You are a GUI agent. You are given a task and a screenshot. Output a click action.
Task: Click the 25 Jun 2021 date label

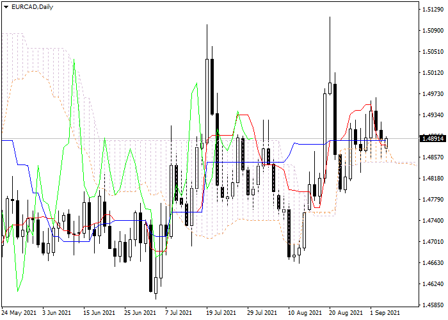[140, 313]
